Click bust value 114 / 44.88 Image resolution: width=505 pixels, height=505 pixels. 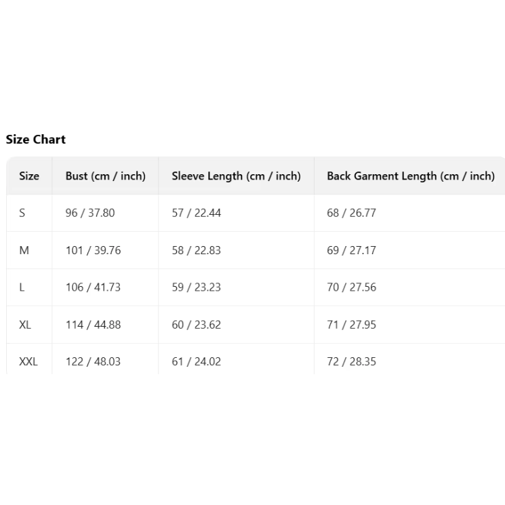93,325
